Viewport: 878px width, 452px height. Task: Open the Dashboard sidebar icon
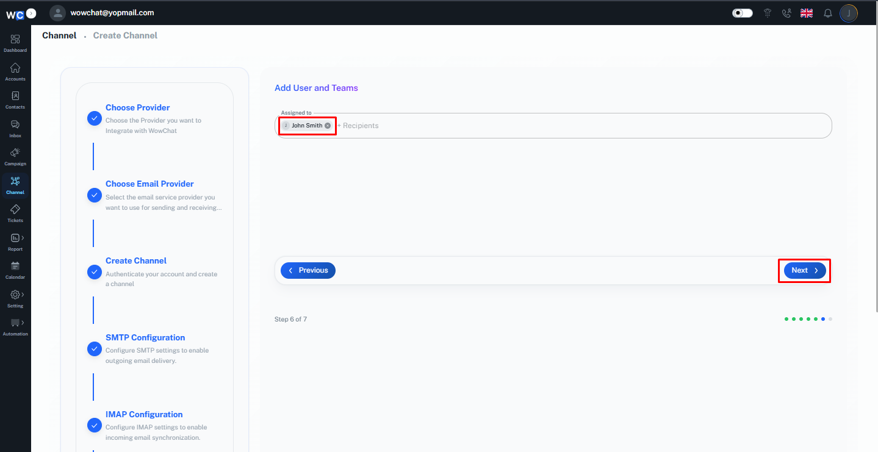pyautogui.click(x=15, y=43)
